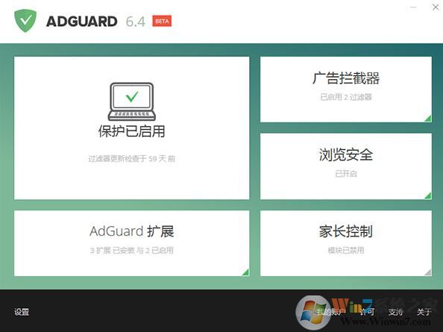Click the 保护已启用 status heading
The height and width of the screenshot is (332, 443).
tap(132, 131)
